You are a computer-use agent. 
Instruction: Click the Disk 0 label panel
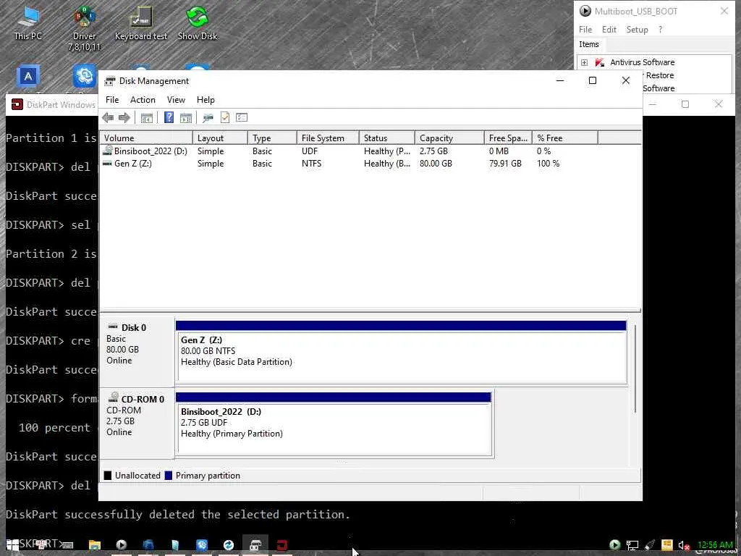pyautogui.click(x=137, y=353)
